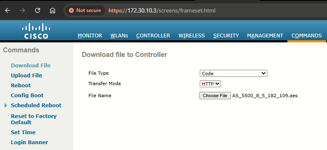Click the Download file to Controller heading
Image resolution: width=327 pixels, height=150 pixels.
pos(124,55)
